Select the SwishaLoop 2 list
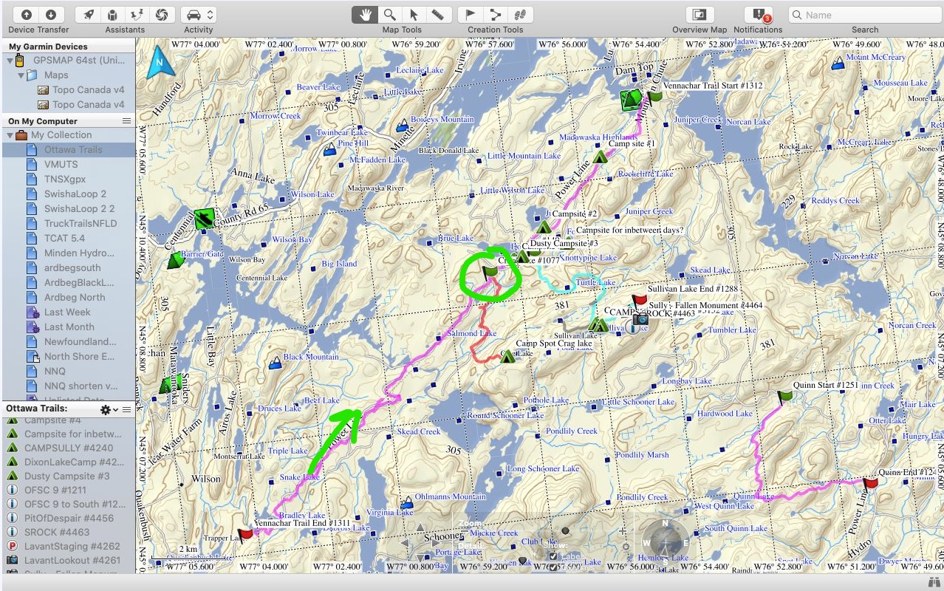 68,194
